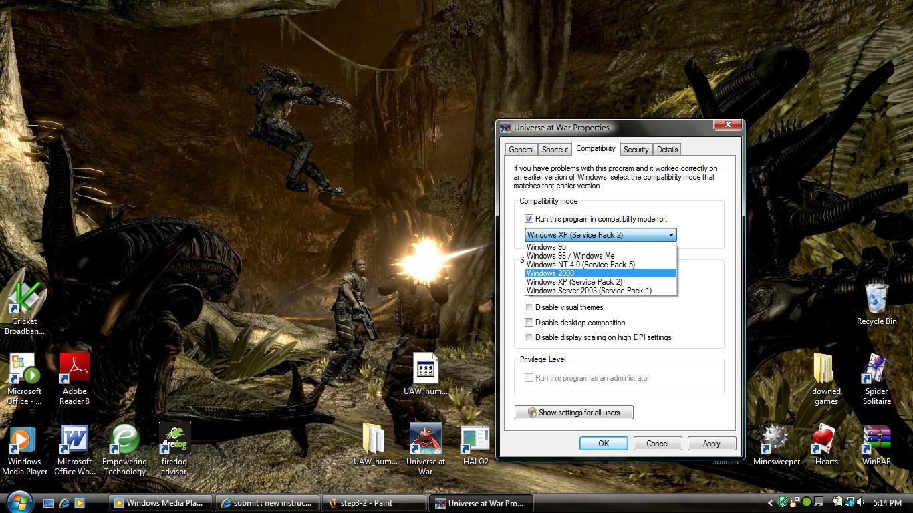Select the Hearts desktop shortcut
The image size is (913, 513).
(826, 444)
